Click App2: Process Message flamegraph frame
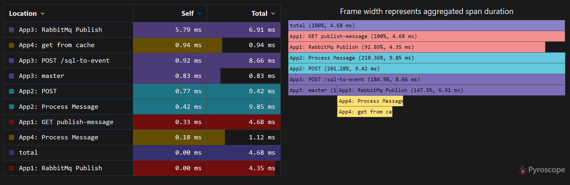 427,58
